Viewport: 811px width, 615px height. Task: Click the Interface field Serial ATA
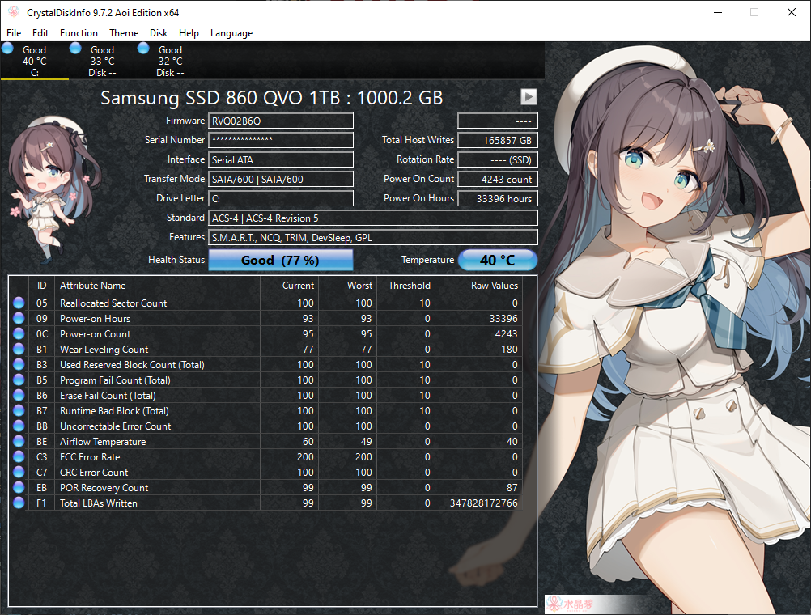[x=281, y=160]
